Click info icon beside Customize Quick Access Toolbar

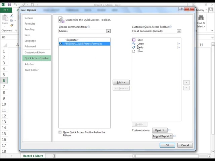coord(170,27)
